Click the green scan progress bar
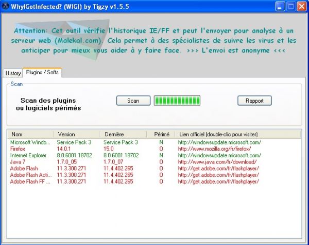The width and height of the screenshot is (309, 245). [x=177, y=101]
